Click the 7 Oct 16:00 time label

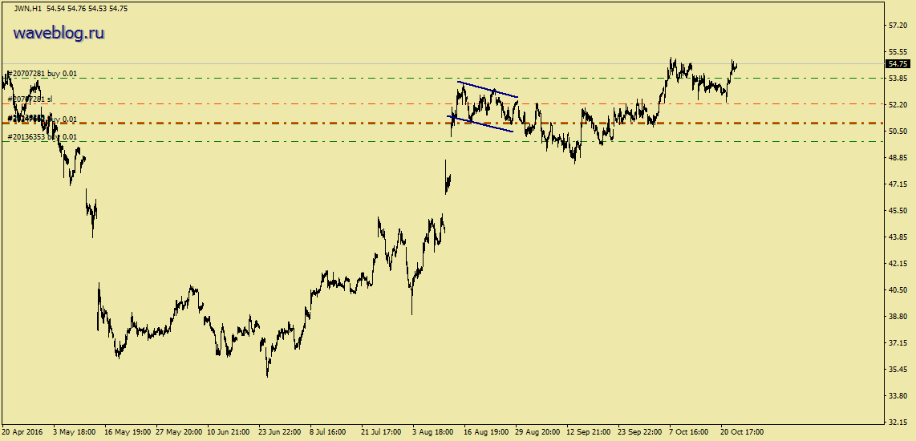[x=689, y=432]
